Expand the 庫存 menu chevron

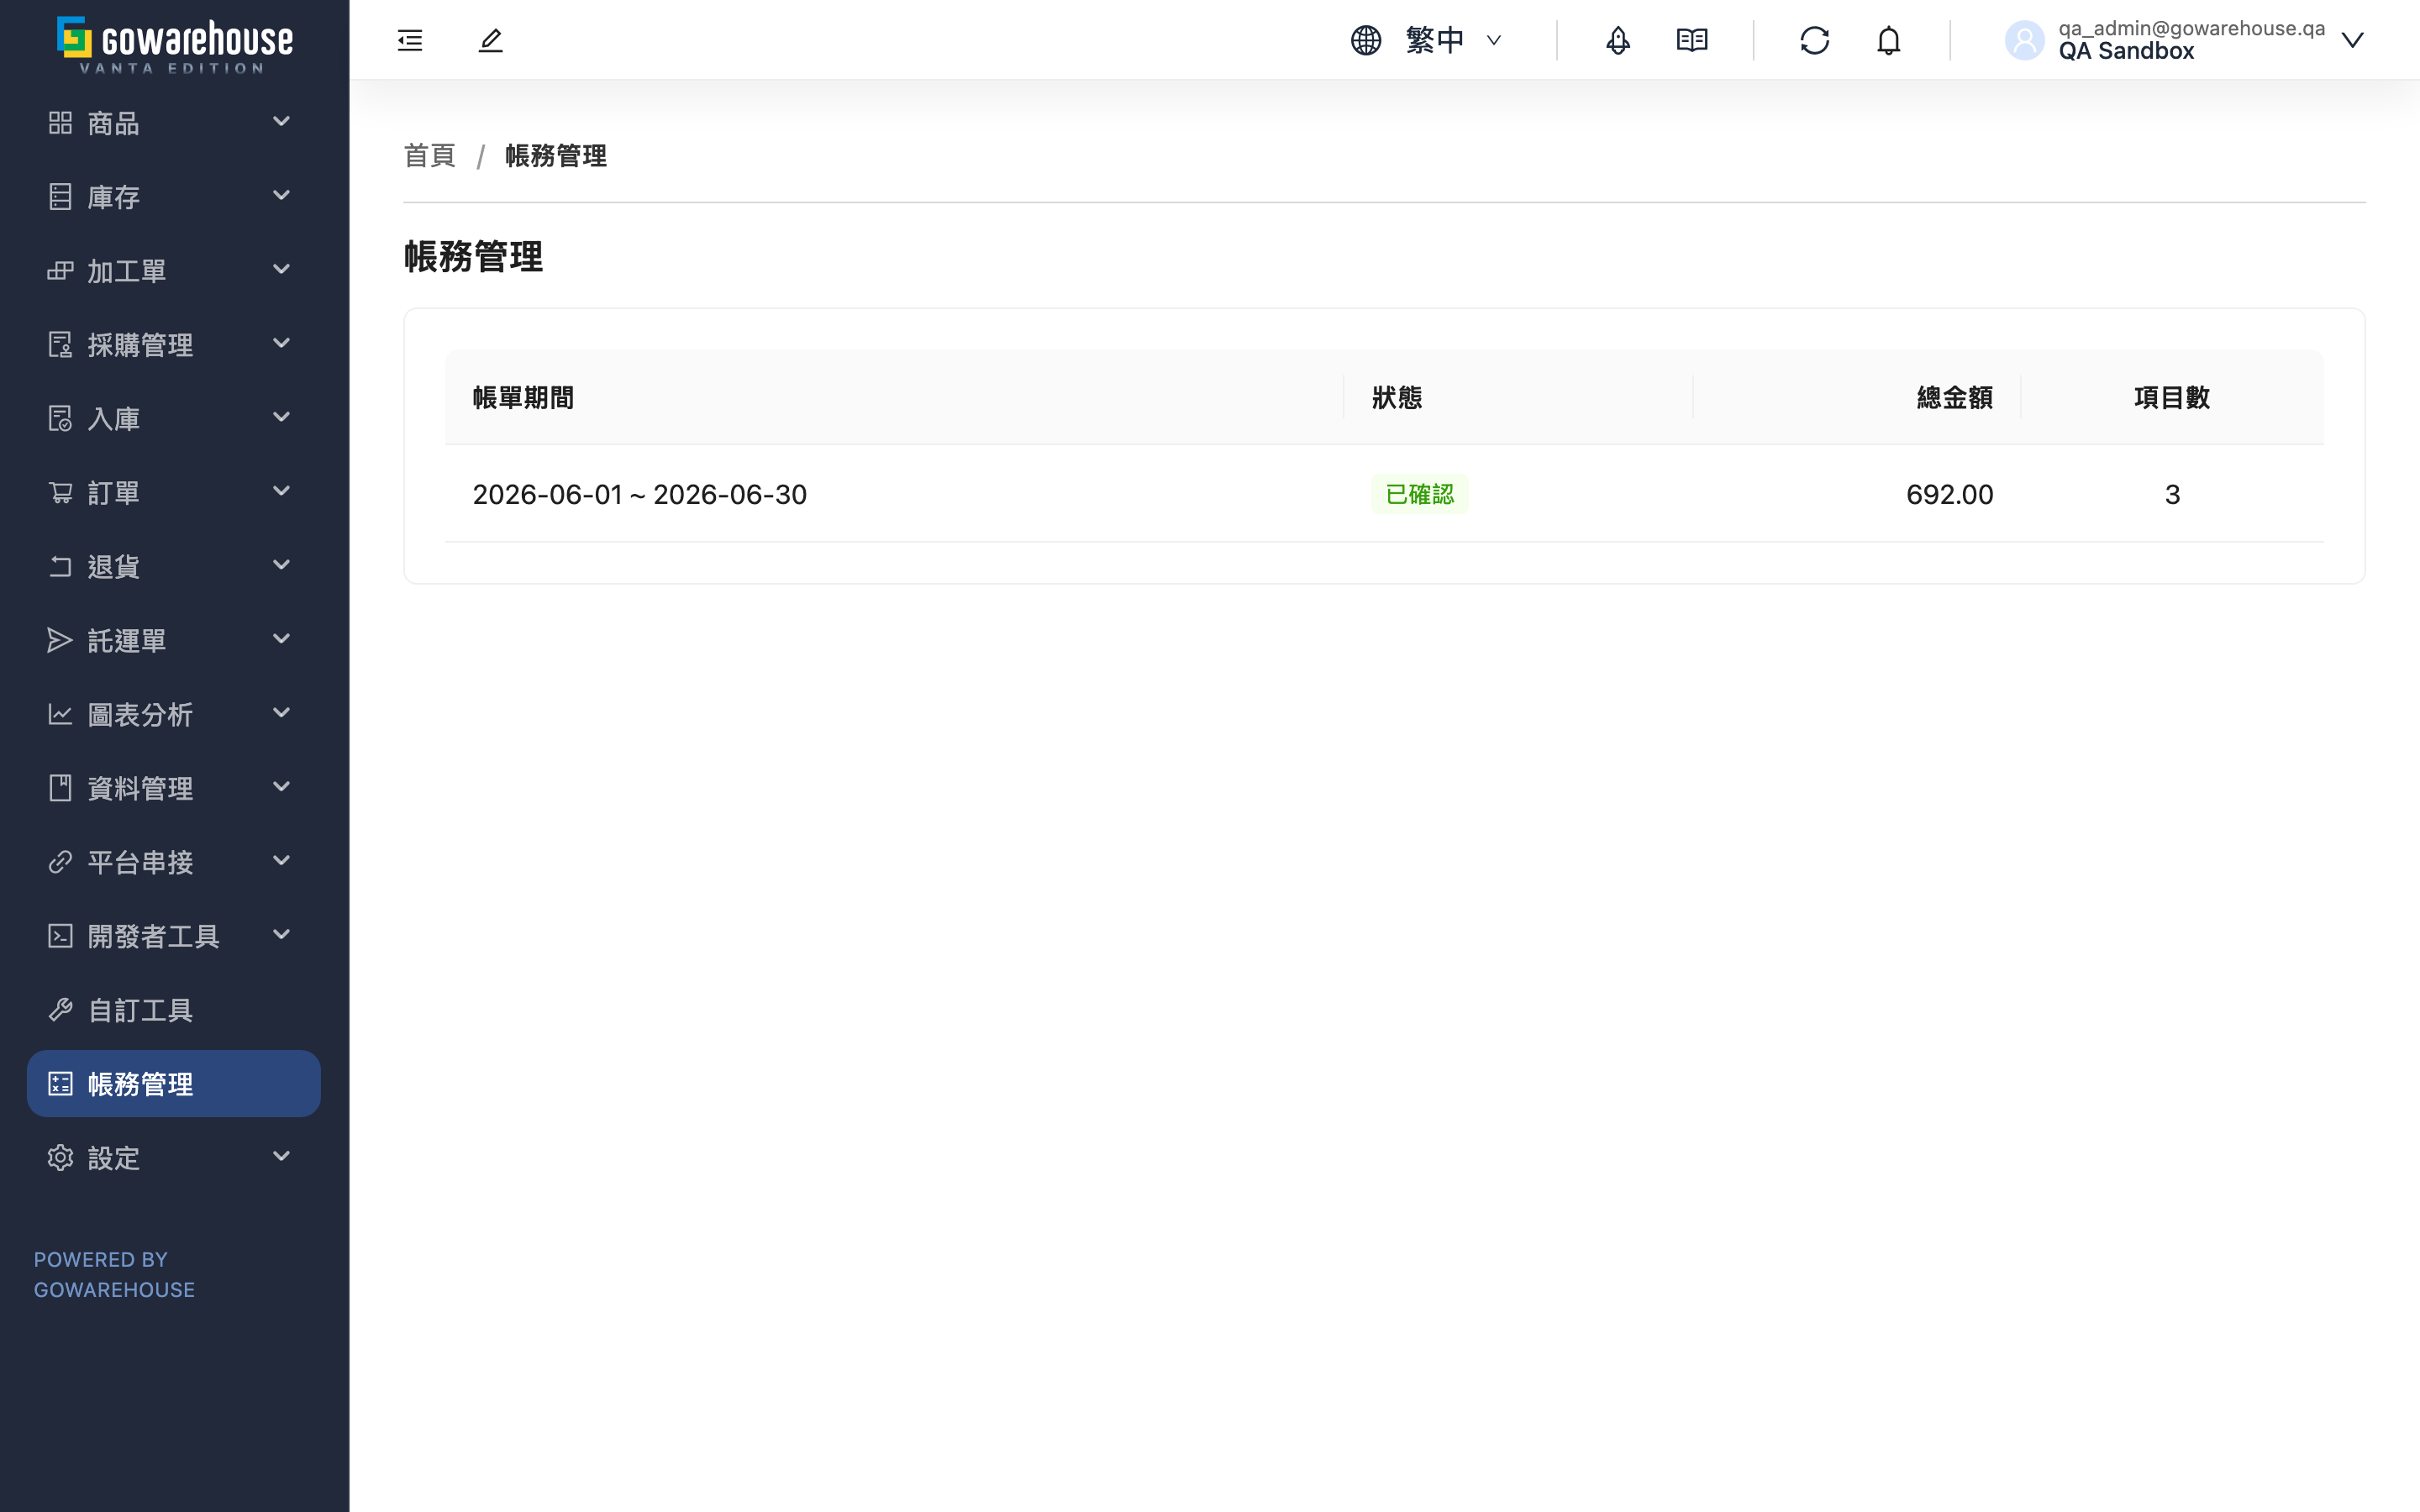pos(281,196)
